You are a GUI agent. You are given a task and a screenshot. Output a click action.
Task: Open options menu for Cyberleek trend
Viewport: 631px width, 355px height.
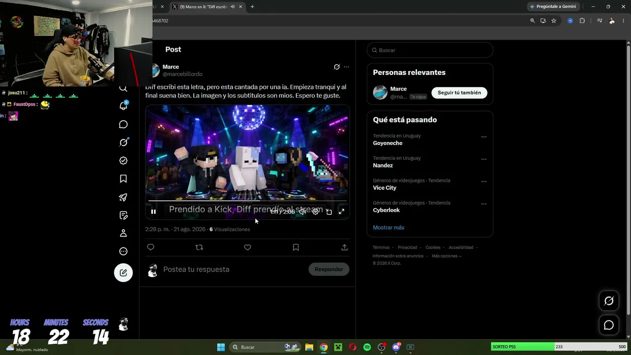(x=484, y=204)
